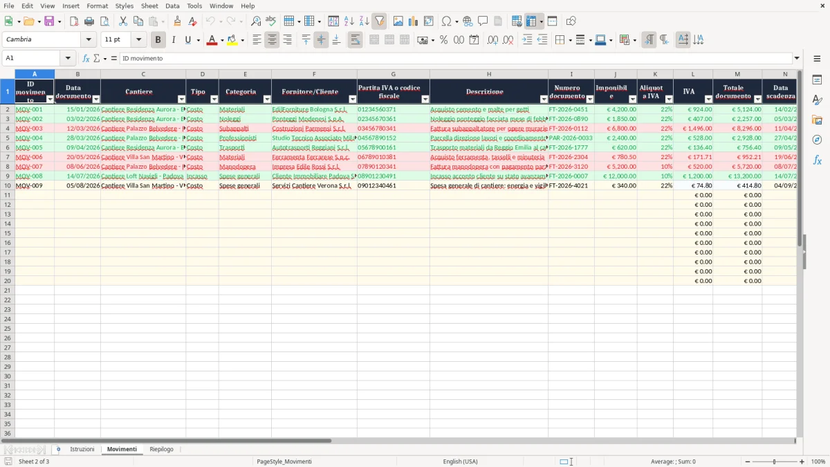Open the Function Wizard fx
The width and height of the screenshot is (830, 467).
pos(86,58)
